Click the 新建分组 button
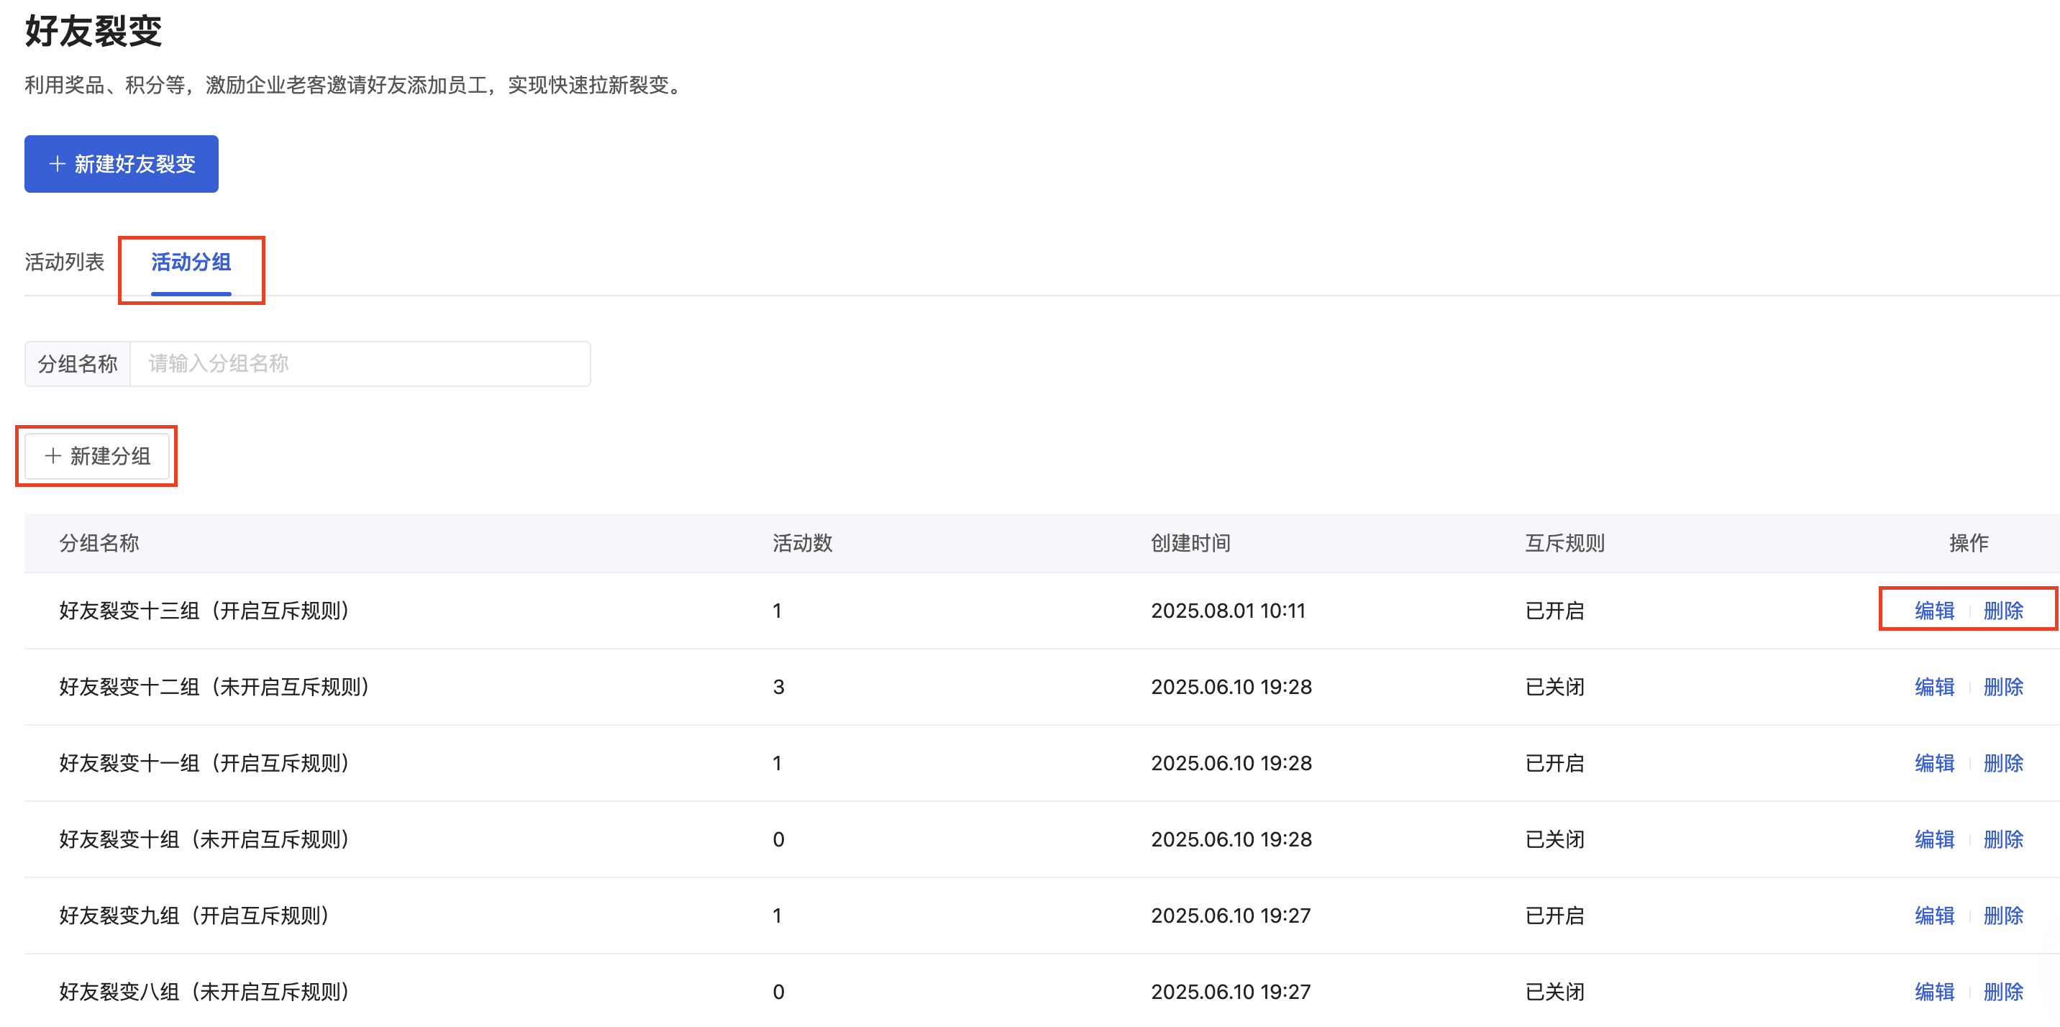The width and height of the screenshot is (2060, 1027). (97, 456)
